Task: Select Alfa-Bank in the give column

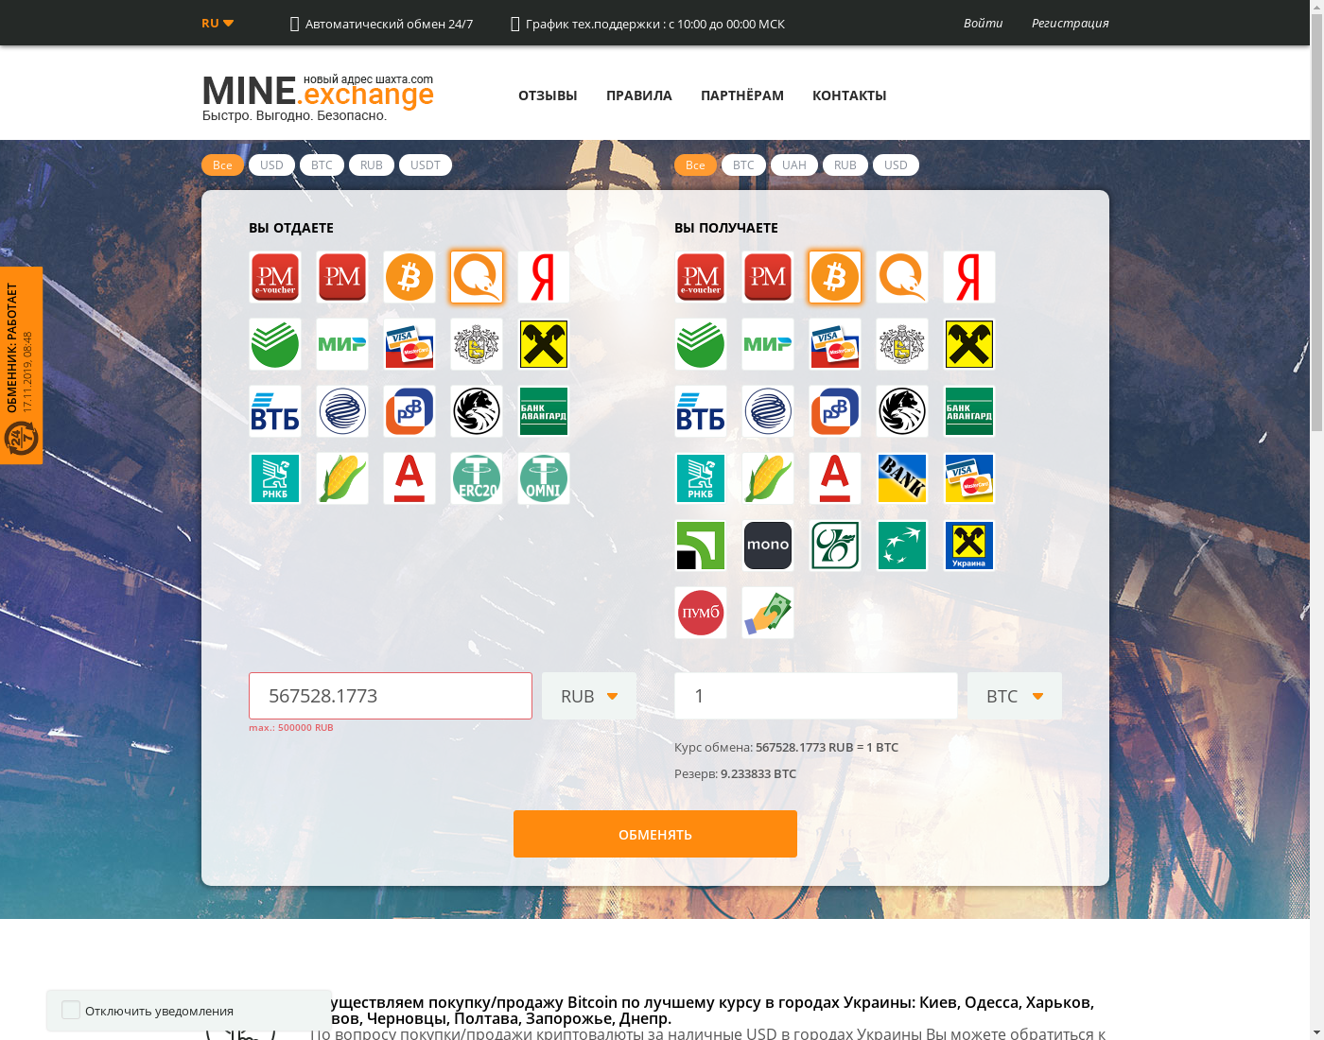Action: 409,478
